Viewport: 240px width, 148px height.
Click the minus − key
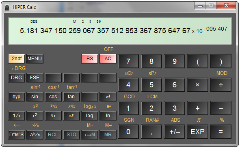coord(221,108)
